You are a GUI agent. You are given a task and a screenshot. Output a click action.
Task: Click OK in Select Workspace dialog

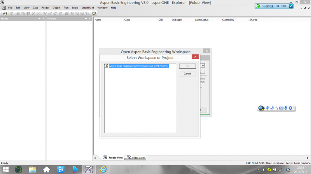point(187,66)
